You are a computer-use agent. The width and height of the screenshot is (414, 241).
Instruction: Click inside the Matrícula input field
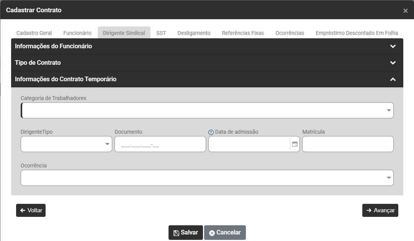click(x=348, y=144)
